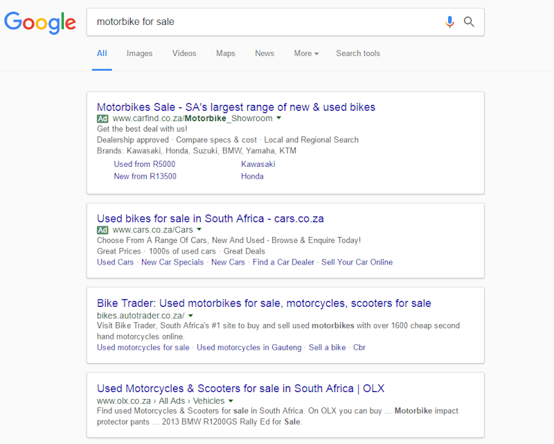This screenshot has height=444, width=554.
Task: Start voice search with the microphone icon
Action: [449, 22]
